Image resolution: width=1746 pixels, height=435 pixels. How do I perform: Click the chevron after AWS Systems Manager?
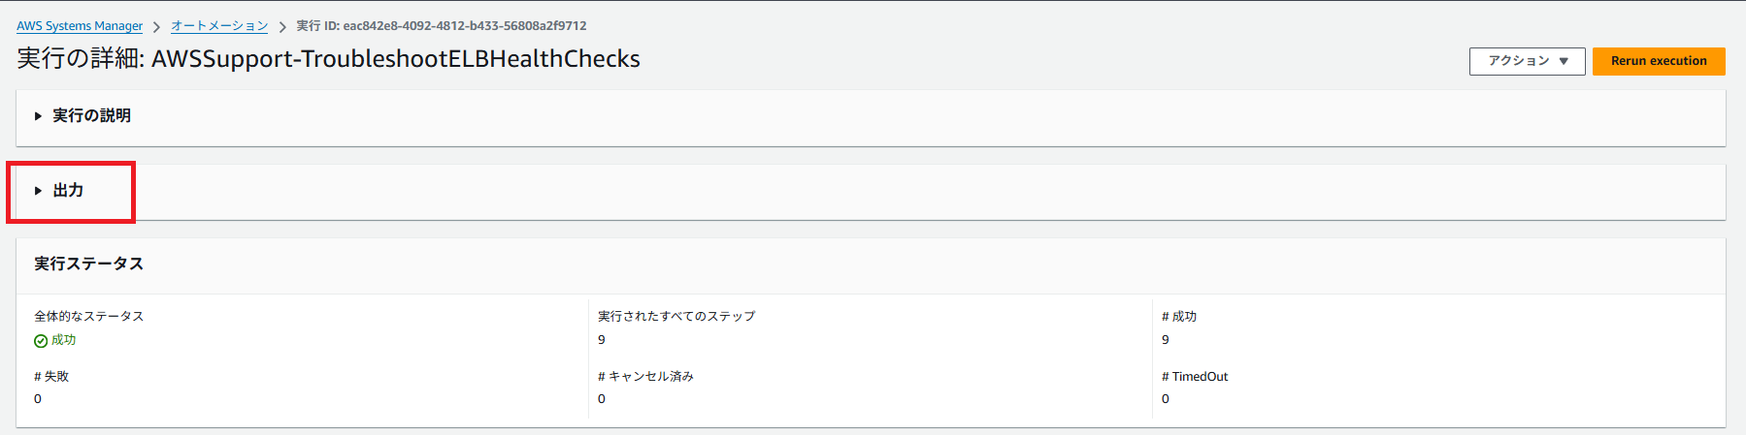156,27
